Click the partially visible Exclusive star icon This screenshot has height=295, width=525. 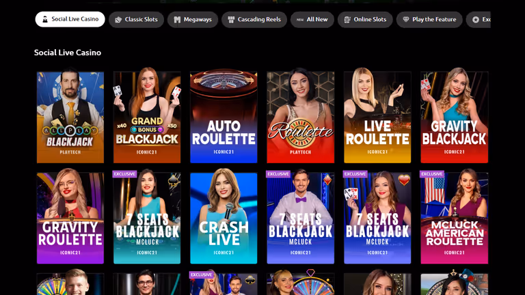point(476,20)
